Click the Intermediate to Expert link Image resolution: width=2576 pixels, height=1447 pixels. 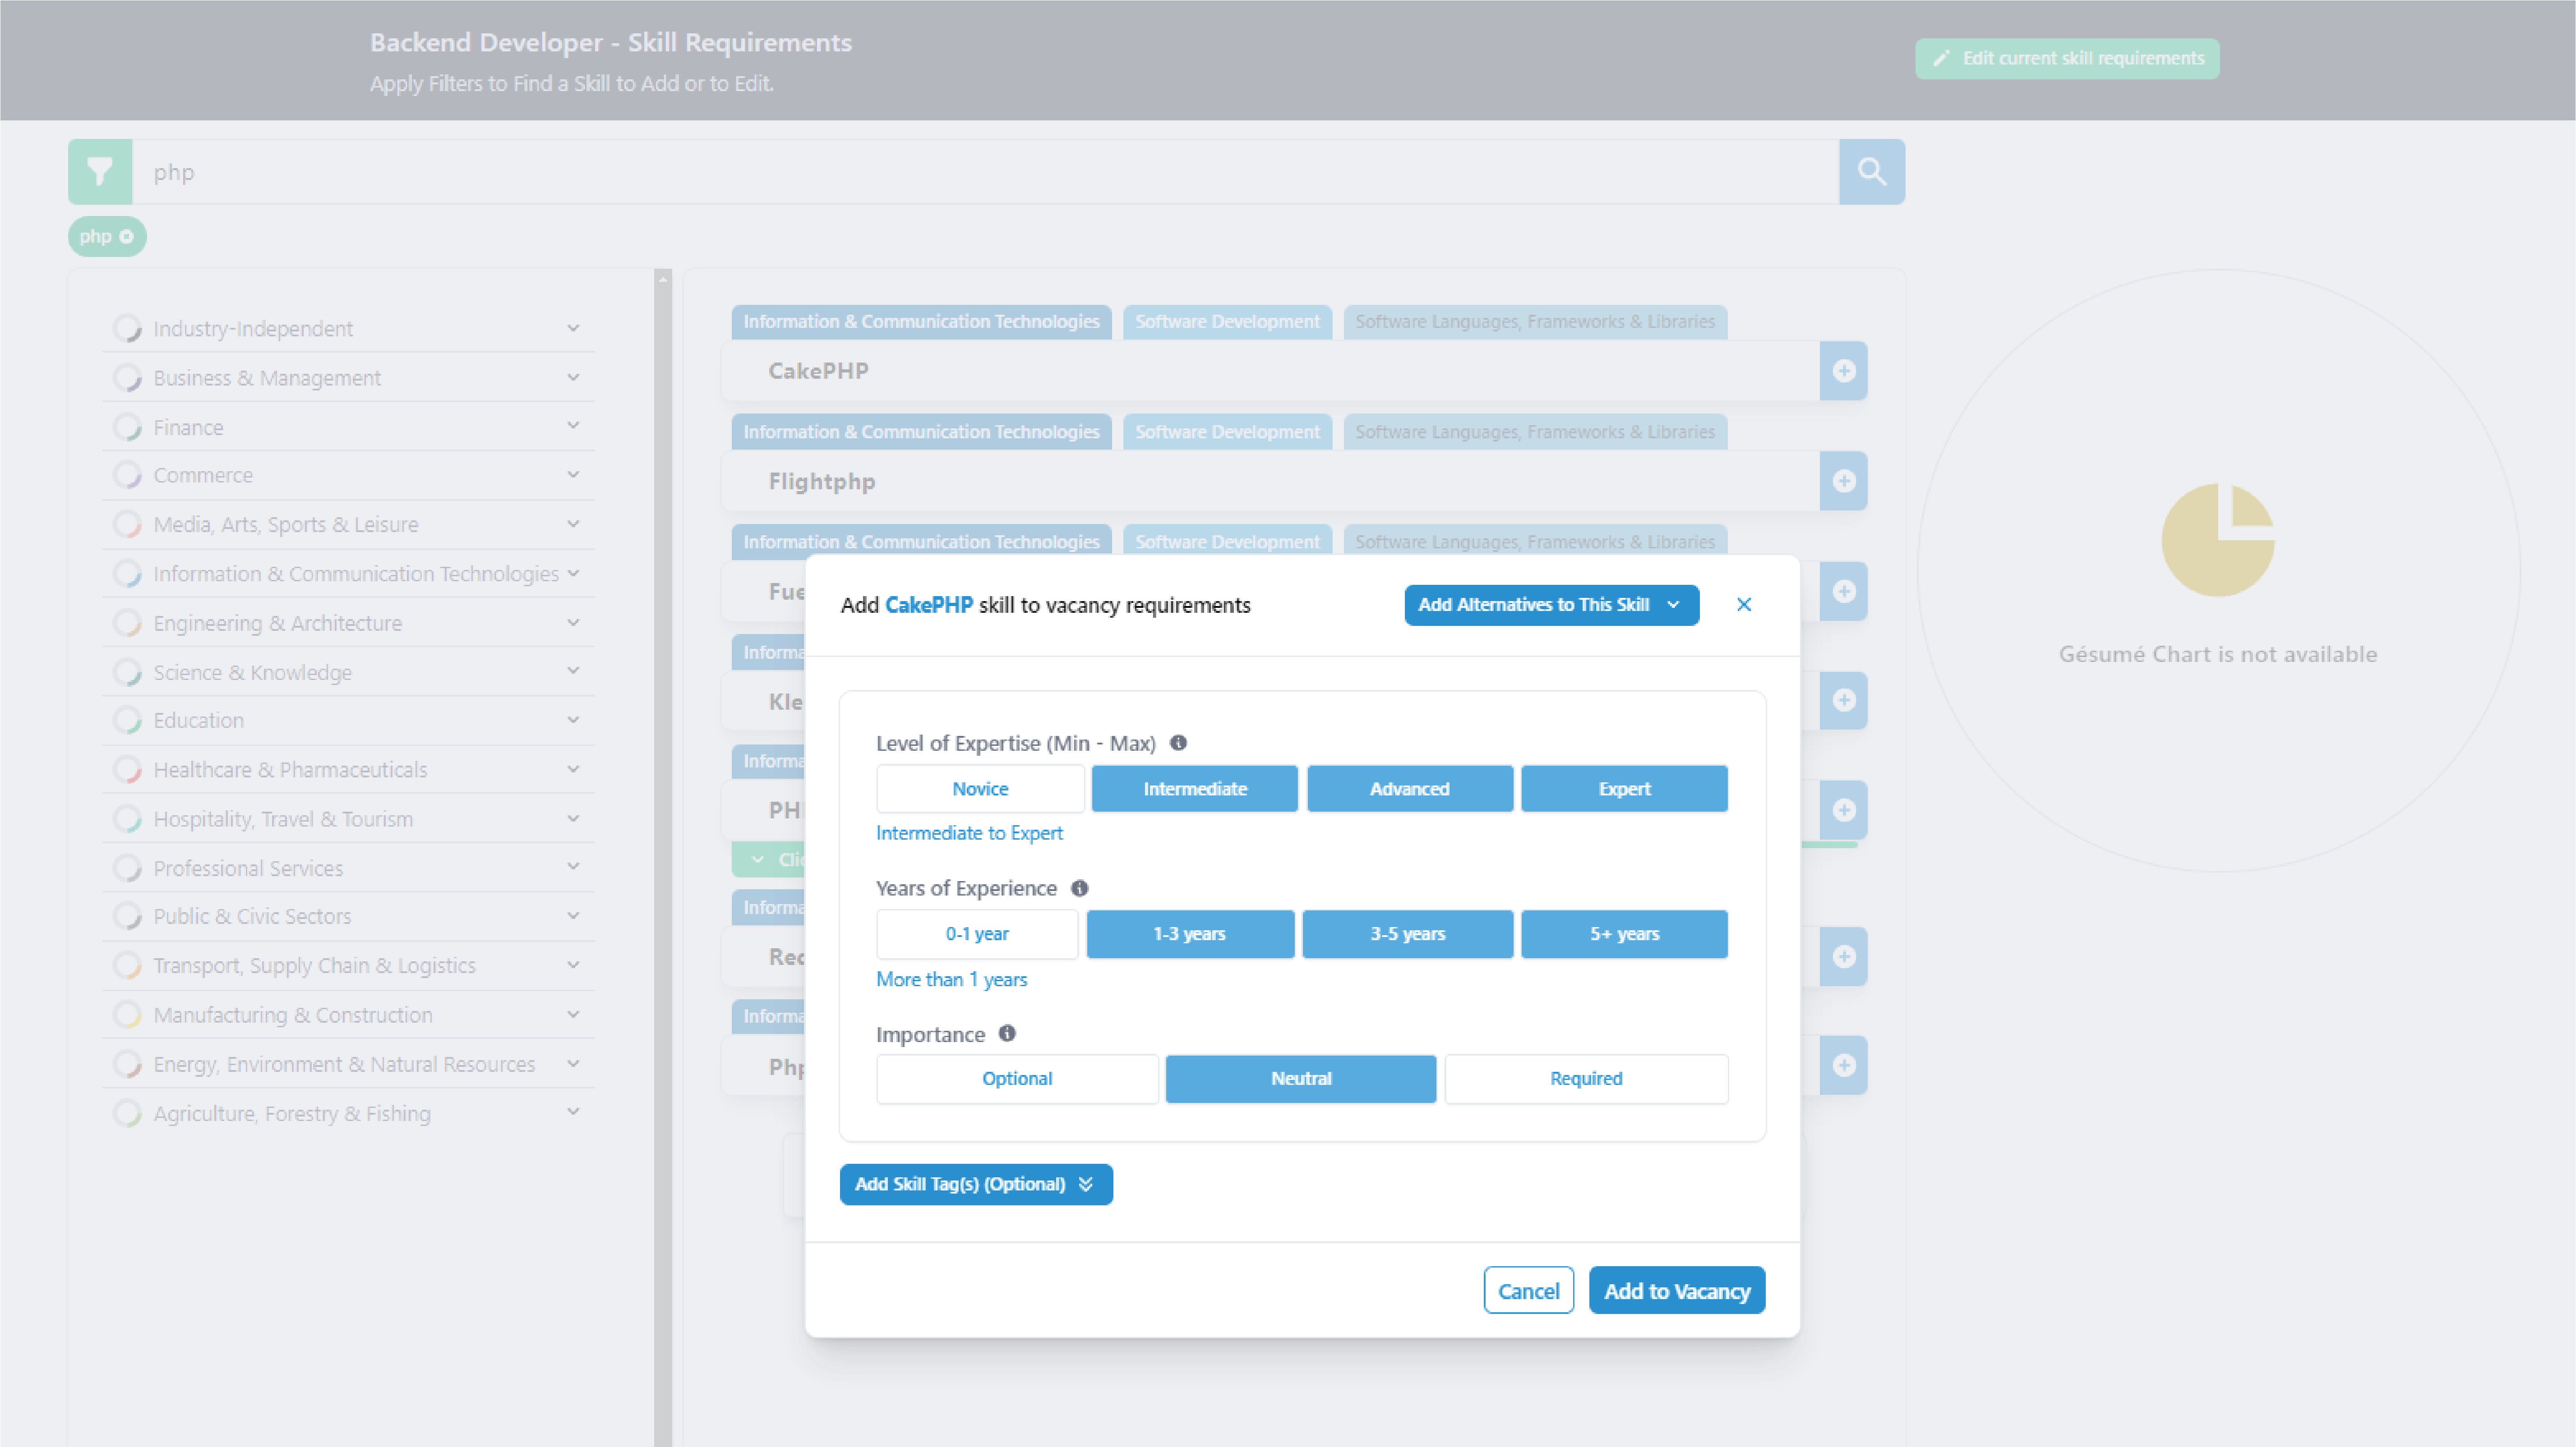click(969, 831)
